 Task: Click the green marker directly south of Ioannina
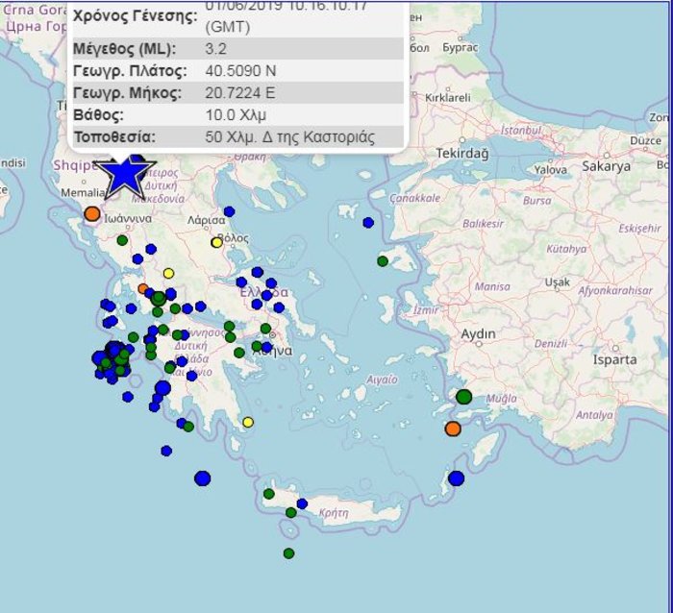[122, 240]
